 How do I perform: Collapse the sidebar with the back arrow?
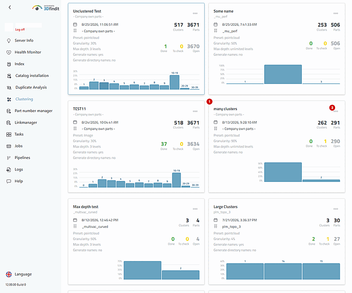[x=10, y=8]
